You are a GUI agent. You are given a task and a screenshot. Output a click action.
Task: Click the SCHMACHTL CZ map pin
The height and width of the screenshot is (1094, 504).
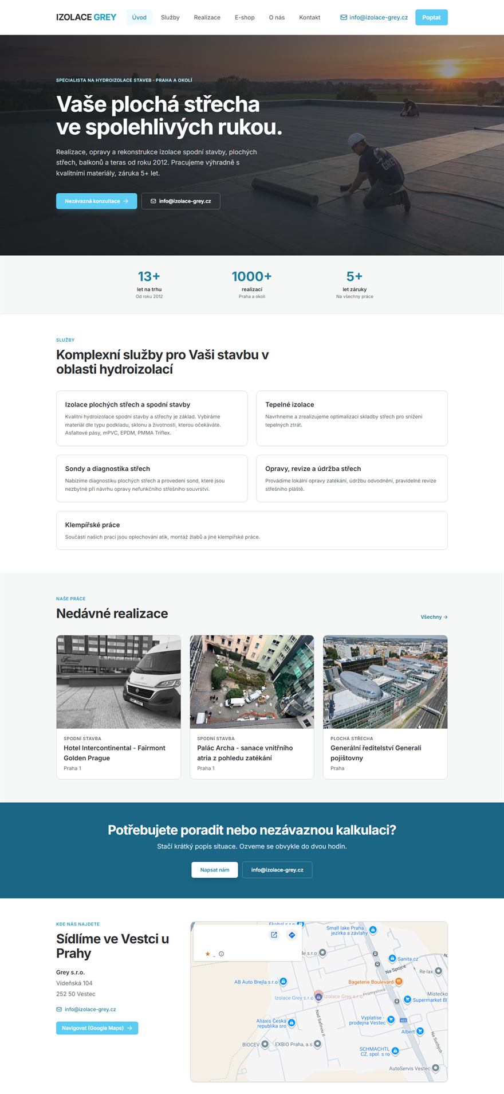coord(395,1051)
